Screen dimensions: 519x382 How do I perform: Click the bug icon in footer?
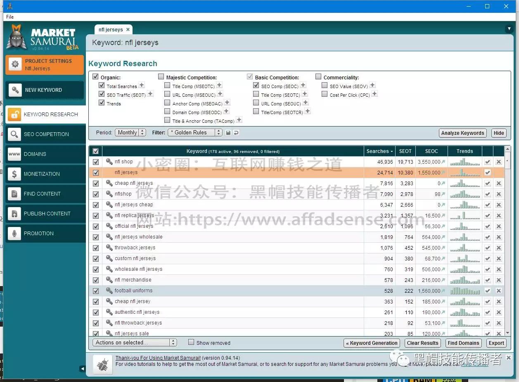point(102,364)
